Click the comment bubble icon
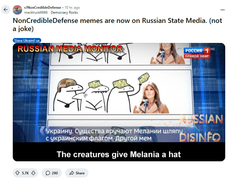The width and height of the screenshot is (229, 179). coord(48,173)
